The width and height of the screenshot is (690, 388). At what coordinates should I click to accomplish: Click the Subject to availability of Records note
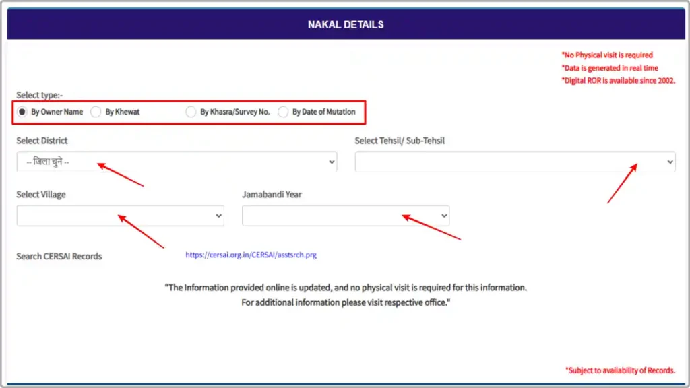point(620,370)
